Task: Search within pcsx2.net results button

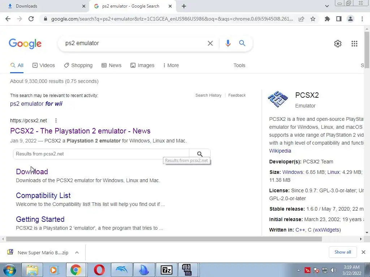Action: click(199, 154)
